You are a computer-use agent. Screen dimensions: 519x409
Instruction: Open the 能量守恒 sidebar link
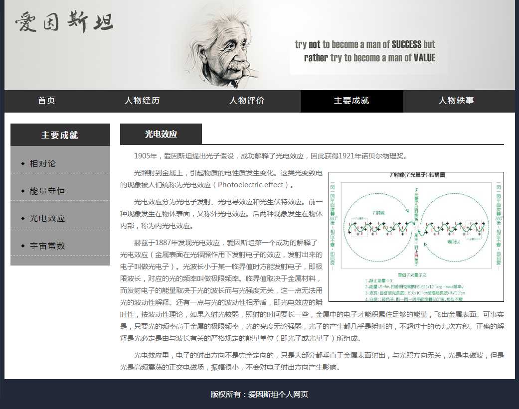click(x=47, y=191)
